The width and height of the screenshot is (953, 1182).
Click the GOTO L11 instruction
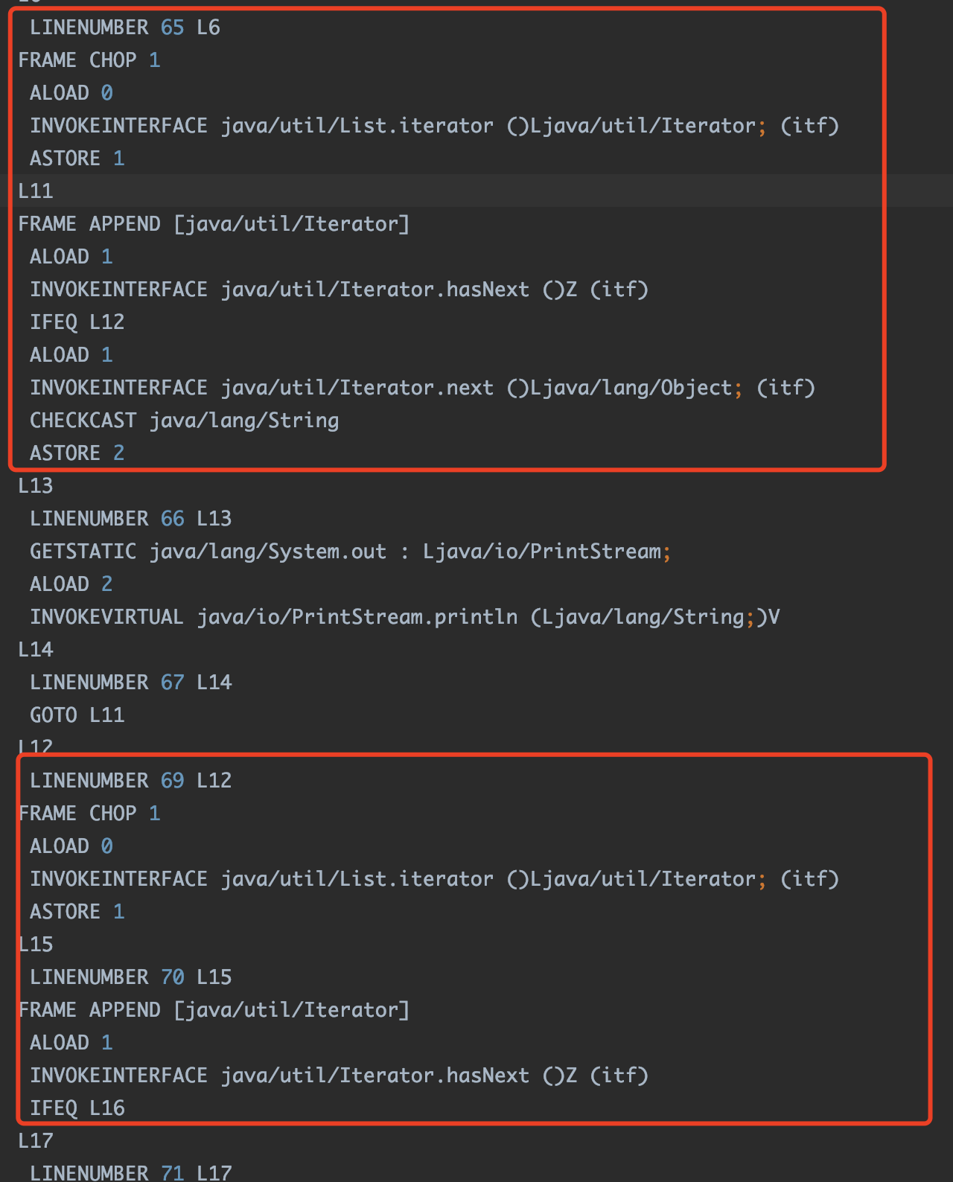pyautogui.click(x=77, y=715)
